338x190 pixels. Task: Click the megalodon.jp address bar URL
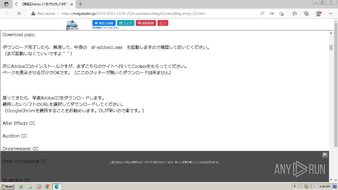tap(133, 13)
